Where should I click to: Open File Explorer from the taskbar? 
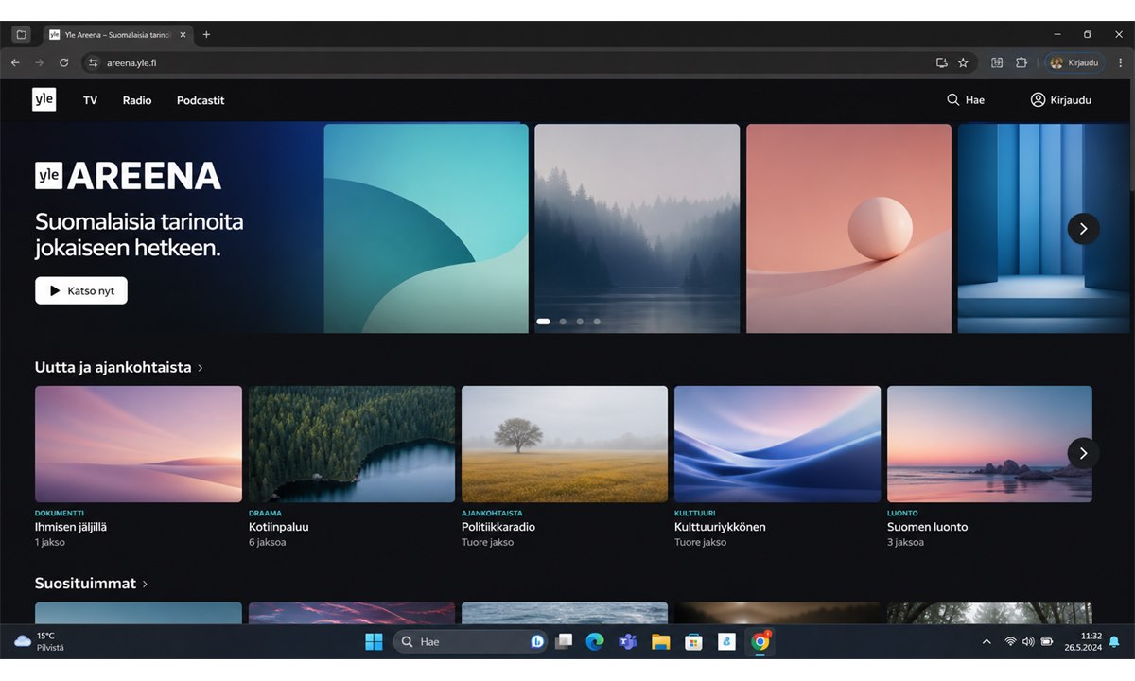click(660, 641)
